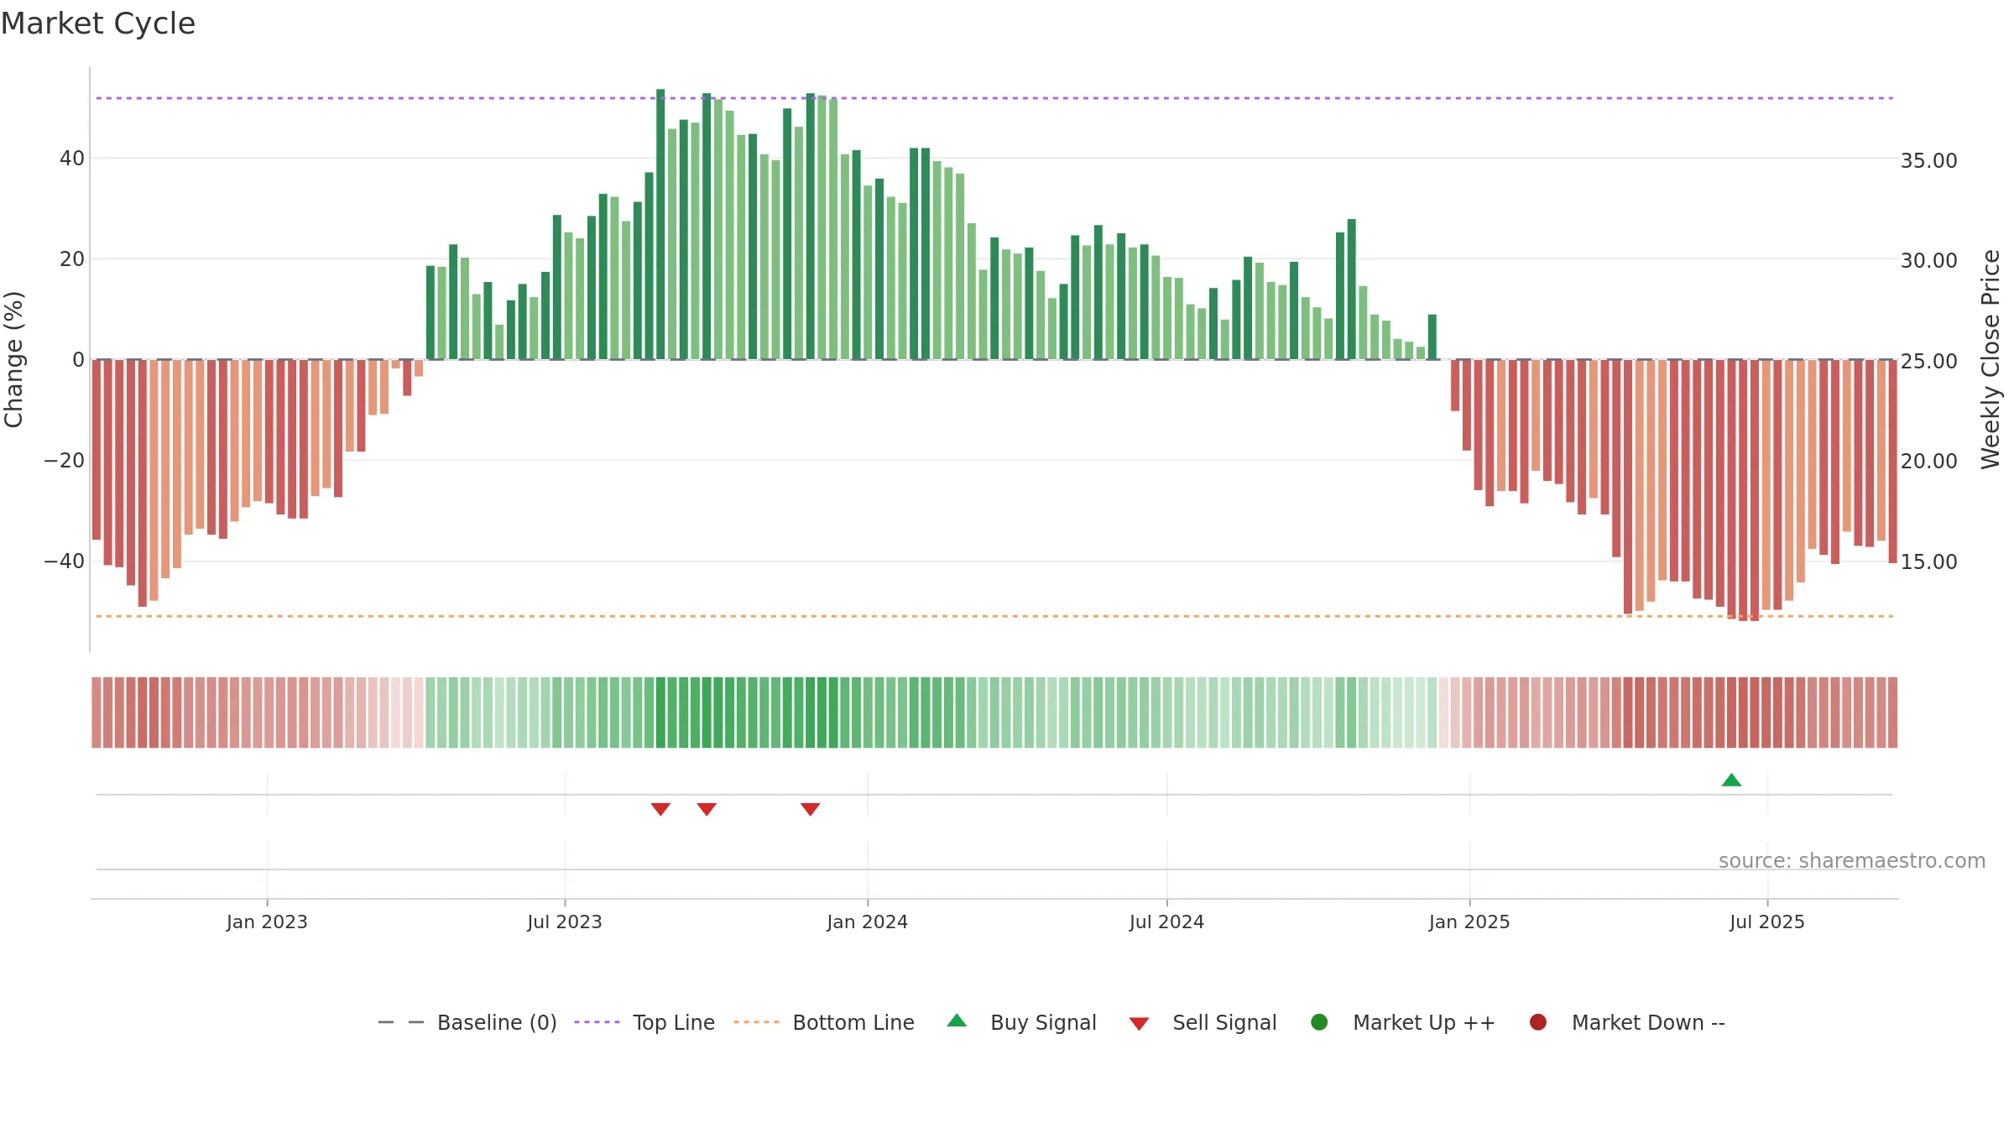The height and width of the screenshot is (1133, 2014).
Task: Click the 20.00 price tick on right axis
Action: (1928, 462)
